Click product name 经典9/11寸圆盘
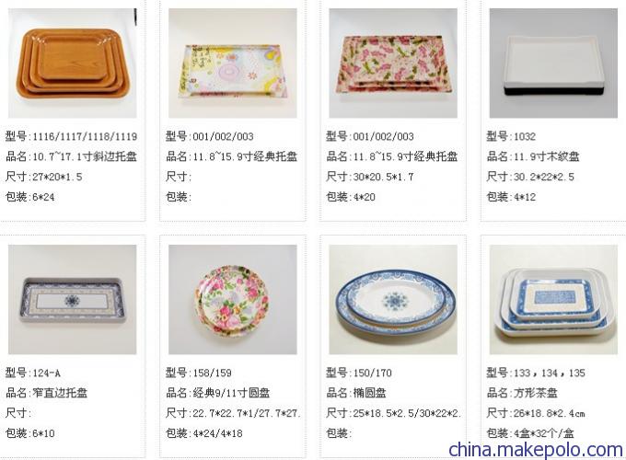Viewport: 626px width, 460px height. tap(232, 393)
